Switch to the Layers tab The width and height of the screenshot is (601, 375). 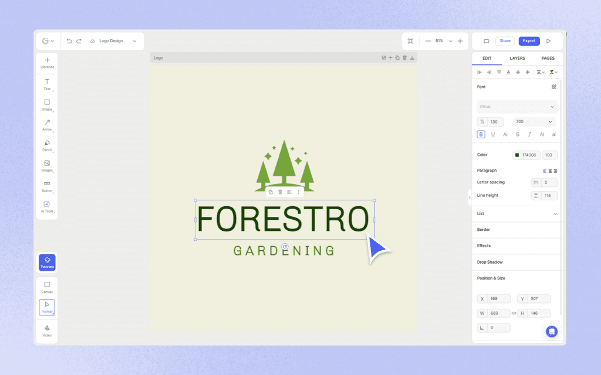pyautogui.click(x=517, y=58)
